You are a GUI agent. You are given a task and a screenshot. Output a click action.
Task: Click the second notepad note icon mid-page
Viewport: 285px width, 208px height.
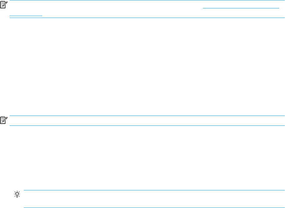tap(4, 120)
